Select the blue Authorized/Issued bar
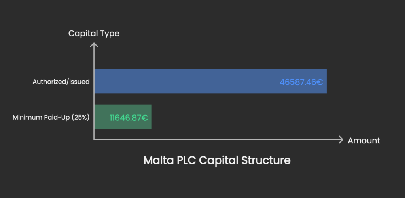The height and width of the screenshot is (198, 405). click(x=210, y=81)
